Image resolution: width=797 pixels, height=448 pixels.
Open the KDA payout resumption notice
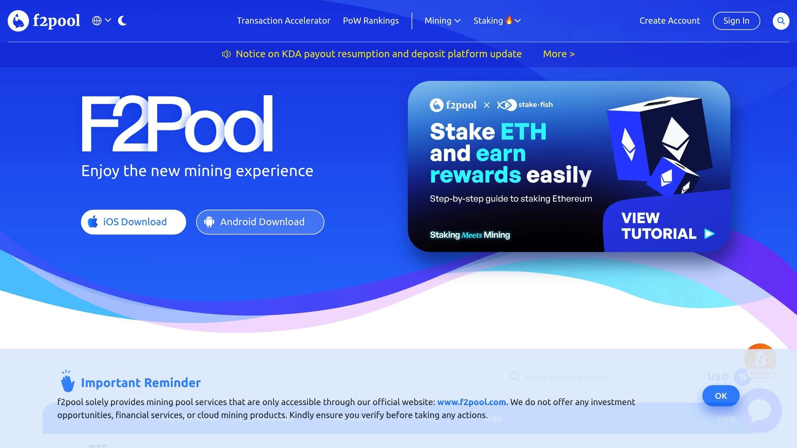(x=378, y=54)
